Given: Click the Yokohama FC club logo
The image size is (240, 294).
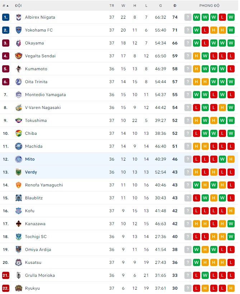Looking at the screenshot, I should 19,30.
